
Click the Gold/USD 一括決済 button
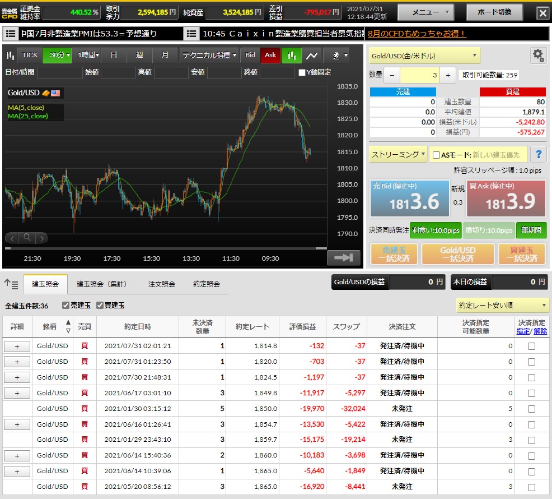click(x=457, y=254)
